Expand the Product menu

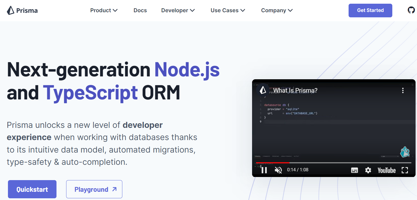pos(104,11)
